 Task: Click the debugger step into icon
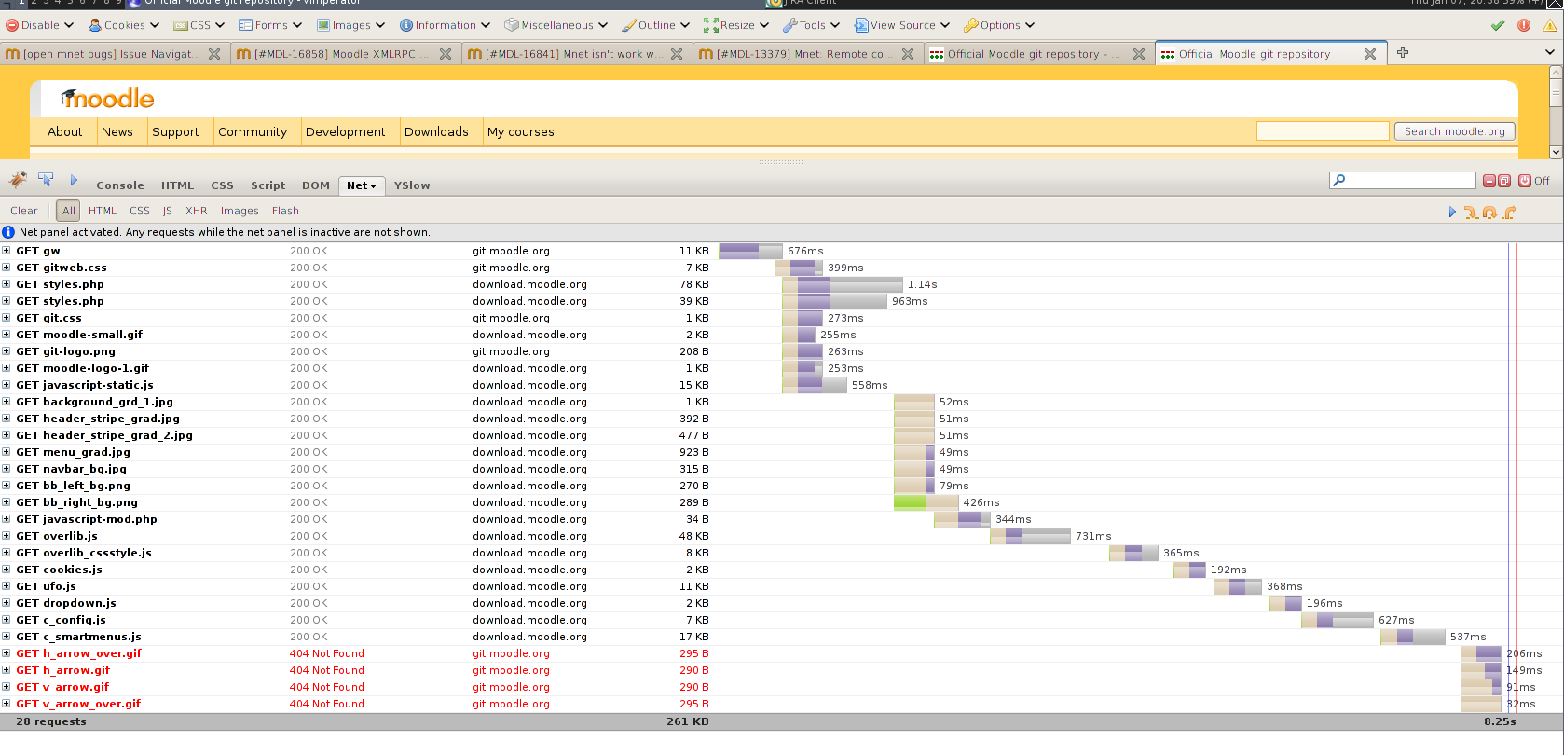click(x=1471, y=213)
